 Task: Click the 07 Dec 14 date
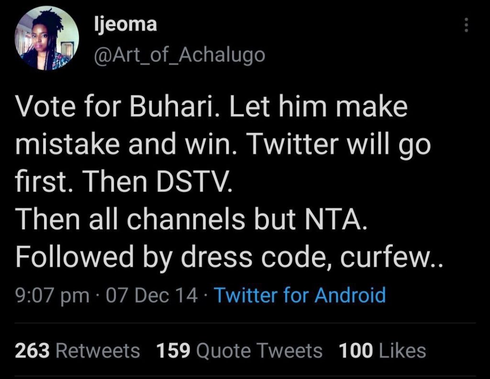(x=152, y=295)
